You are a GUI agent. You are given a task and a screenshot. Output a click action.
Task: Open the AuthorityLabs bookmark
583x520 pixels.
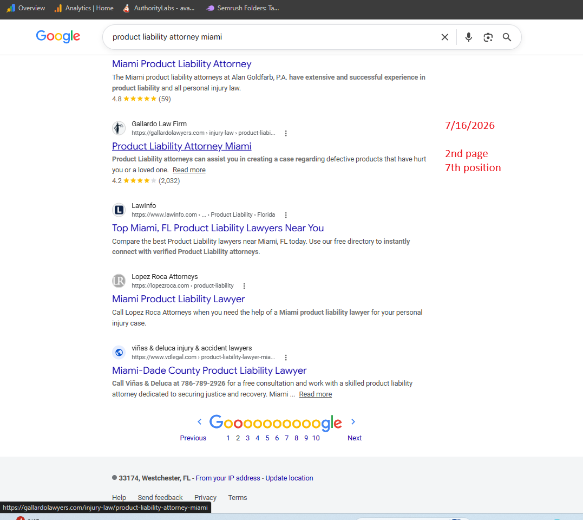coord(159,8)
